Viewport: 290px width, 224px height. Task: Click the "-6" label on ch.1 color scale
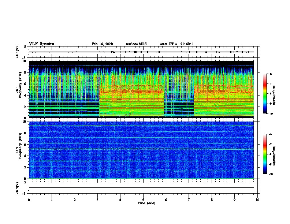[x=270, y=74]
